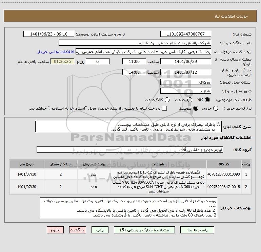Click the goods group field 'لوازم خودرو و ماشین آلات'
The width and height of the screenshot is (261, 252).
[130, 150]
